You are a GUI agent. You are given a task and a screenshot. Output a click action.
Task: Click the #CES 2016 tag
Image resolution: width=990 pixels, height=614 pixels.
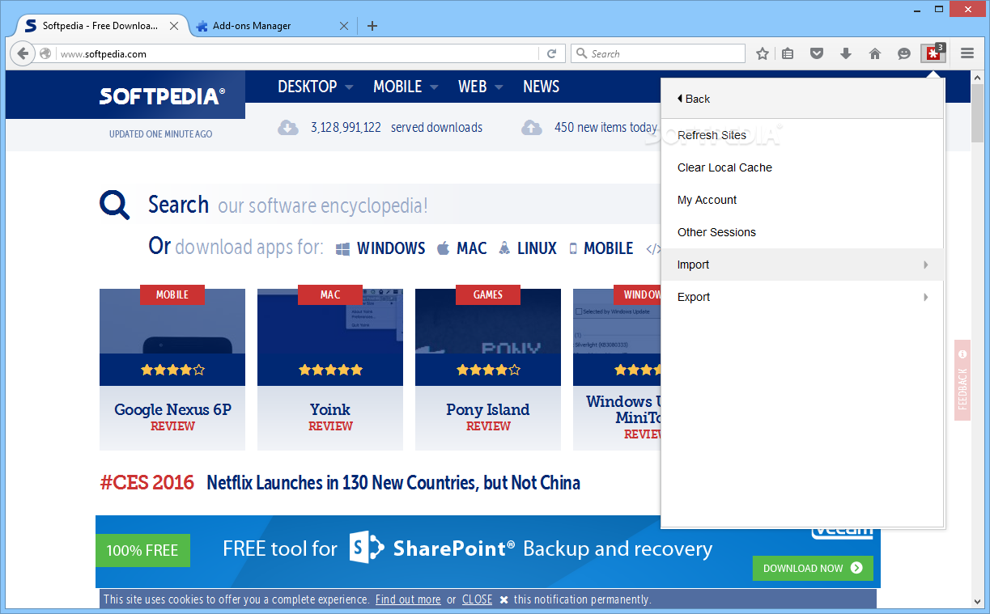tap(147, 483)
